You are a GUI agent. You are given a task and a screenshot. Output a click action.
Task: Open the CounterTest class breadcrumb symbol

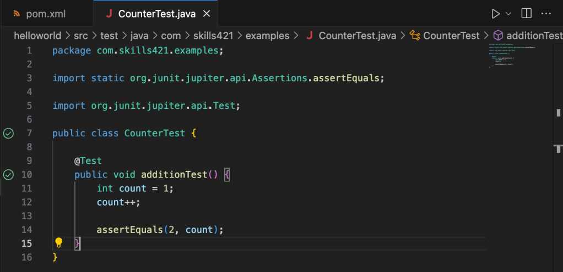[x=451, y=36]
